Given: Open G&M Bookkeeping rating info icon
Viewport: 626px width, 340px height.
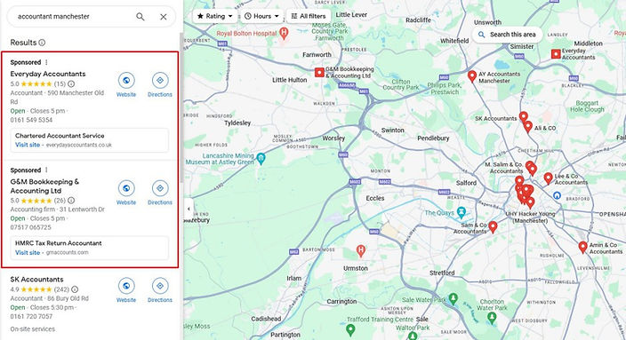Looking at the screenshot, I should click(71, 200).
